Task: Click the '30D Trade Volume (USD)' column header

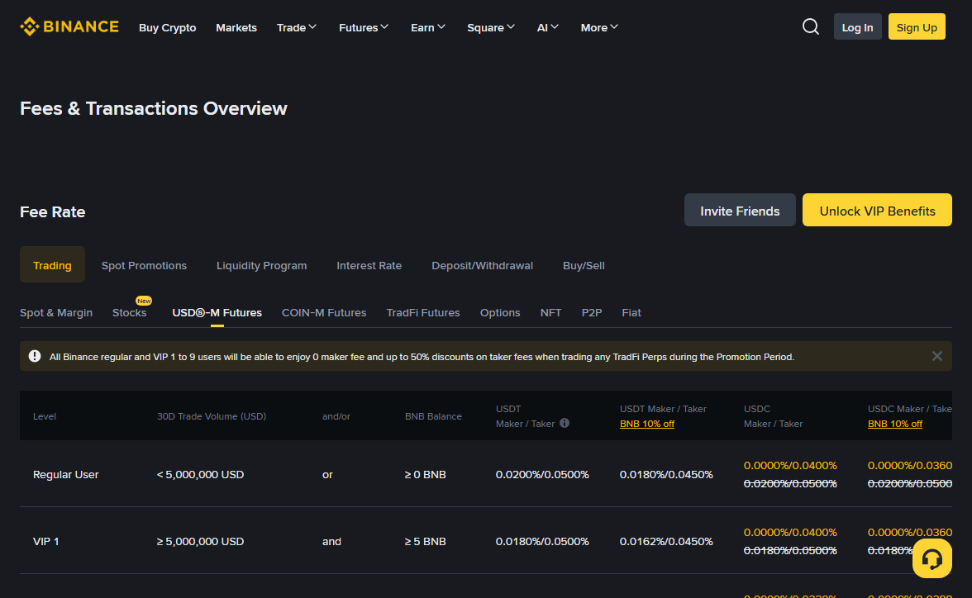Action: pyautogui.click(x=212, y=415)
